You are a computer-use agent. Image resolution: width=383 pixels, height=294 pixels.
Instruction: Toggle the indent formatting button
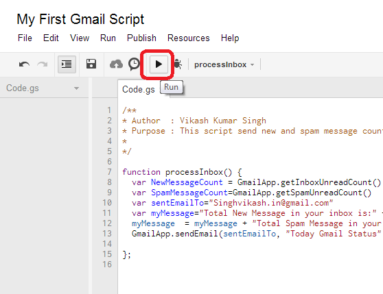click(67, 64)
